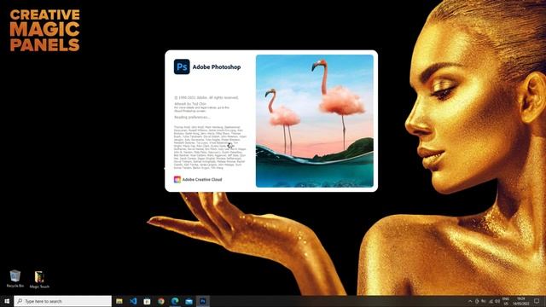Open Google Chrome from the taskbar
The image size is (546, 307).
(161, 301)
